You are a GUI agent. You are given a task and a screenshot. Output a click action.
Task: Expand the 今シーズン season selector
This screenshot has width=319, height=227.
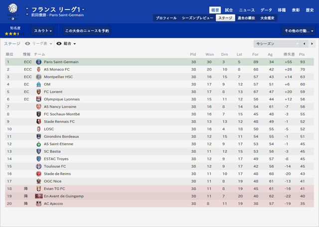[x=277, y=44]
